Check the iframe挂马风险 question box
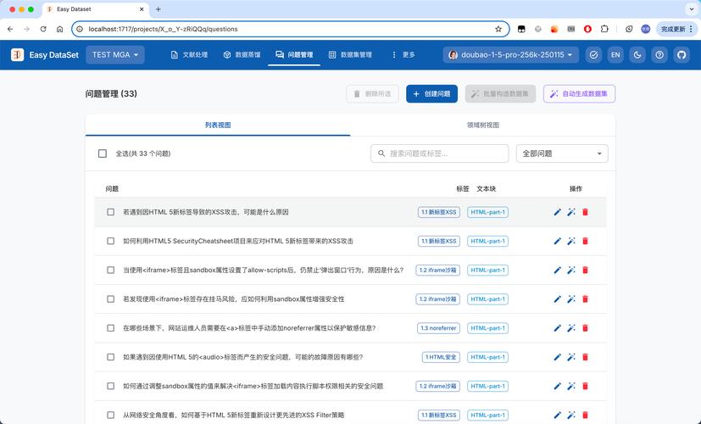The image size is (701, 424). click(x=110, y=299)
